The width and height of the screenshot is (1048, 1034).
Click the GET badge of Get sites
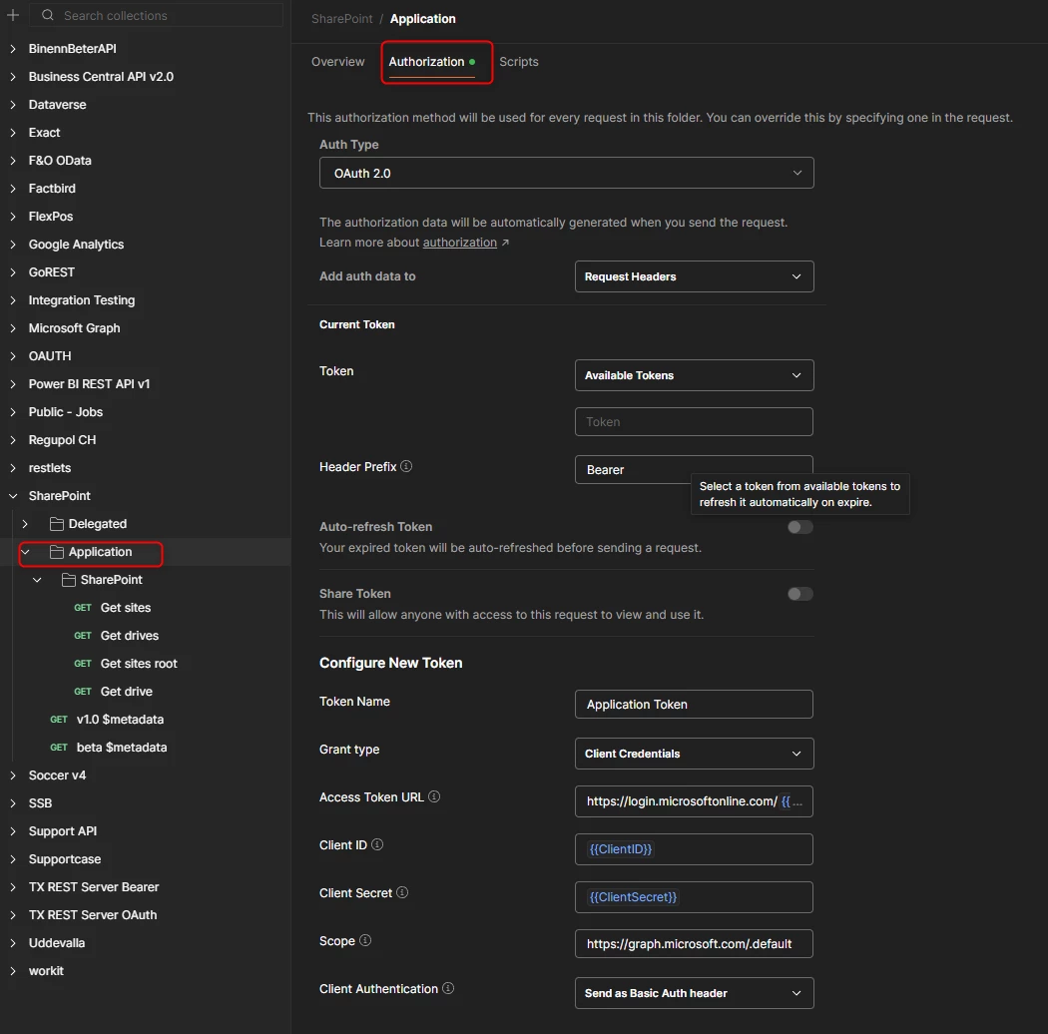click(83, 608)
